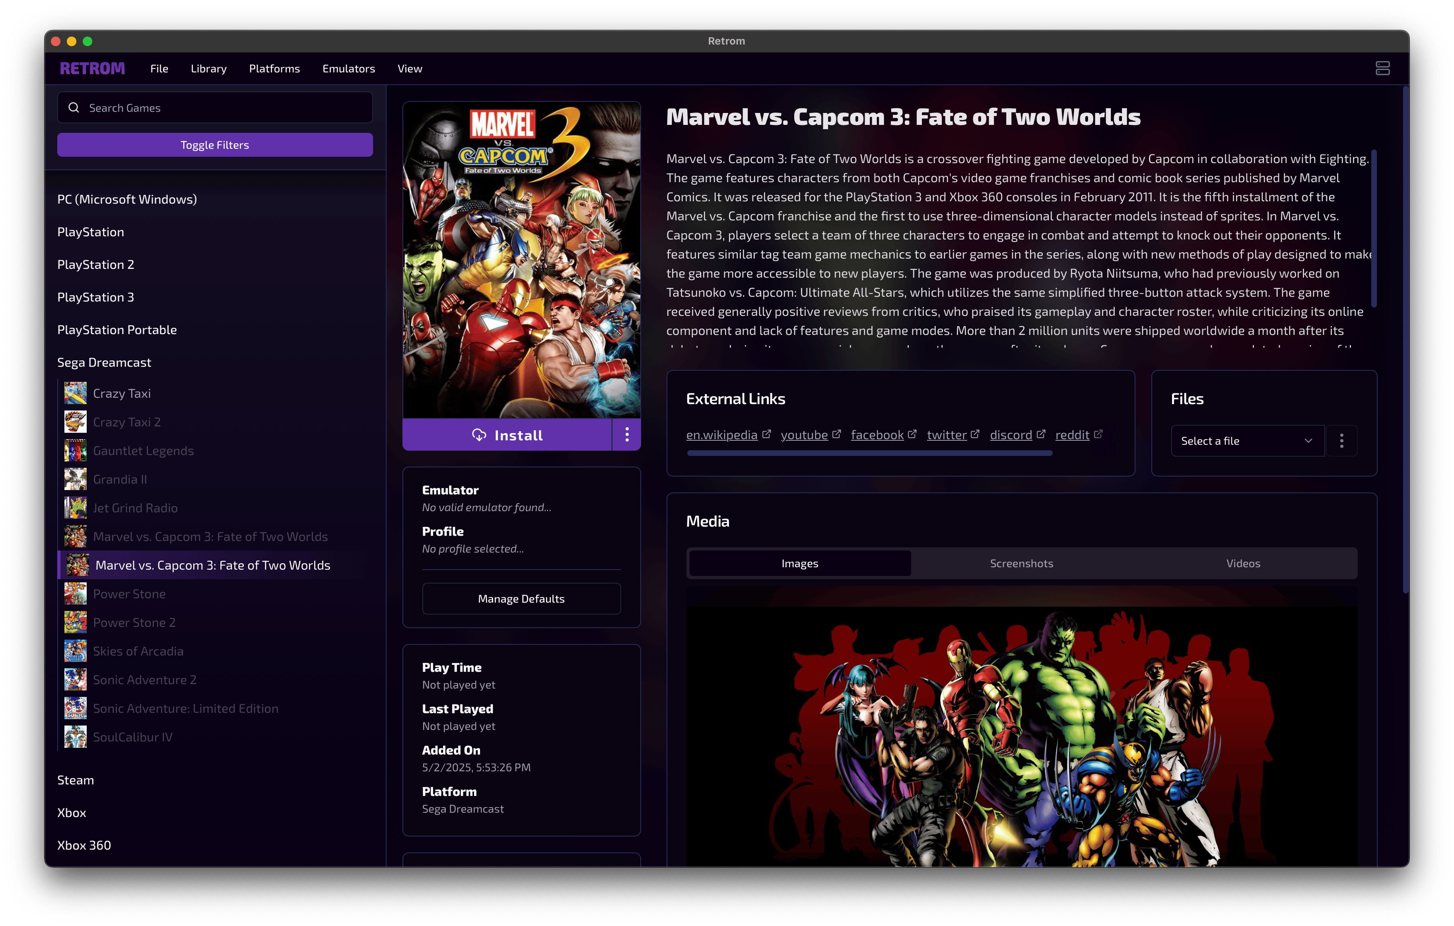Open the Platforms menu
This screenshot has height=926, width=1454.
pyautogui.click(x=274, y=68)
